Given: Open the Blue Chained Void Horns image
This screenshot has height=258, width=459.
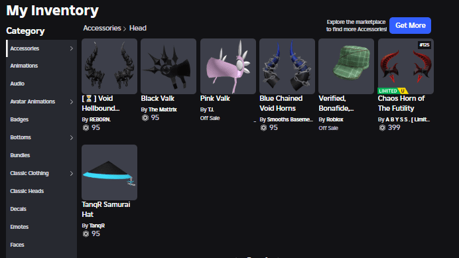Looking at the screenshot, I should point(287,66).
